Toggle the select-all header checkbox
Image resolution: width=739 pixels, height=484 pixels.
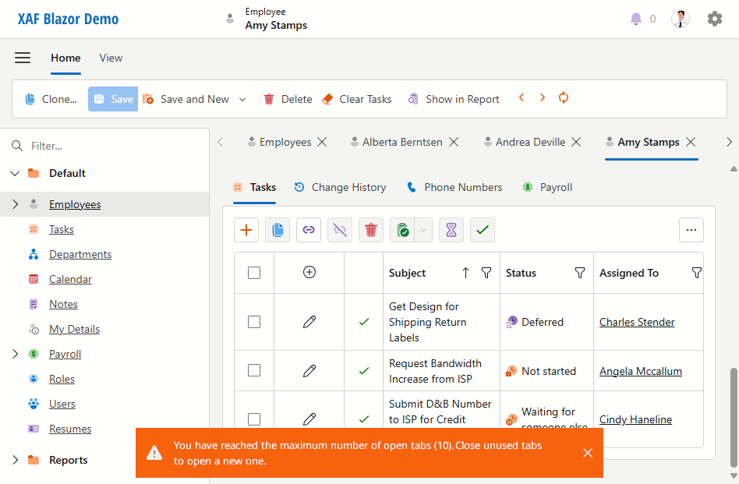[254, 273]
